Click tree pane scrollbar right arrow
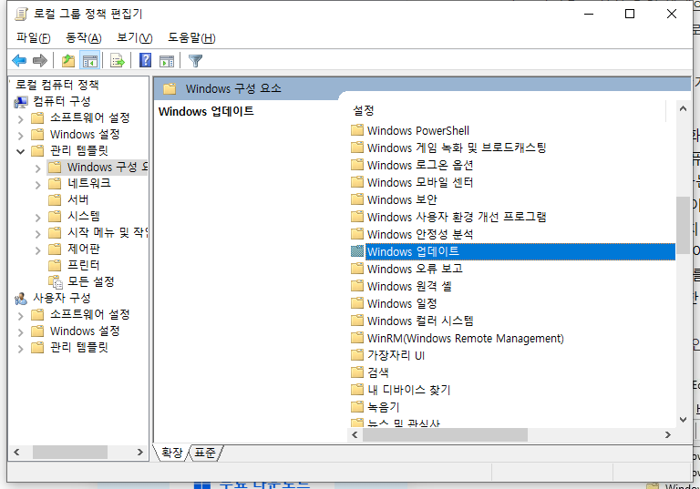Viewport: 700px width, 489px height. 139,452
